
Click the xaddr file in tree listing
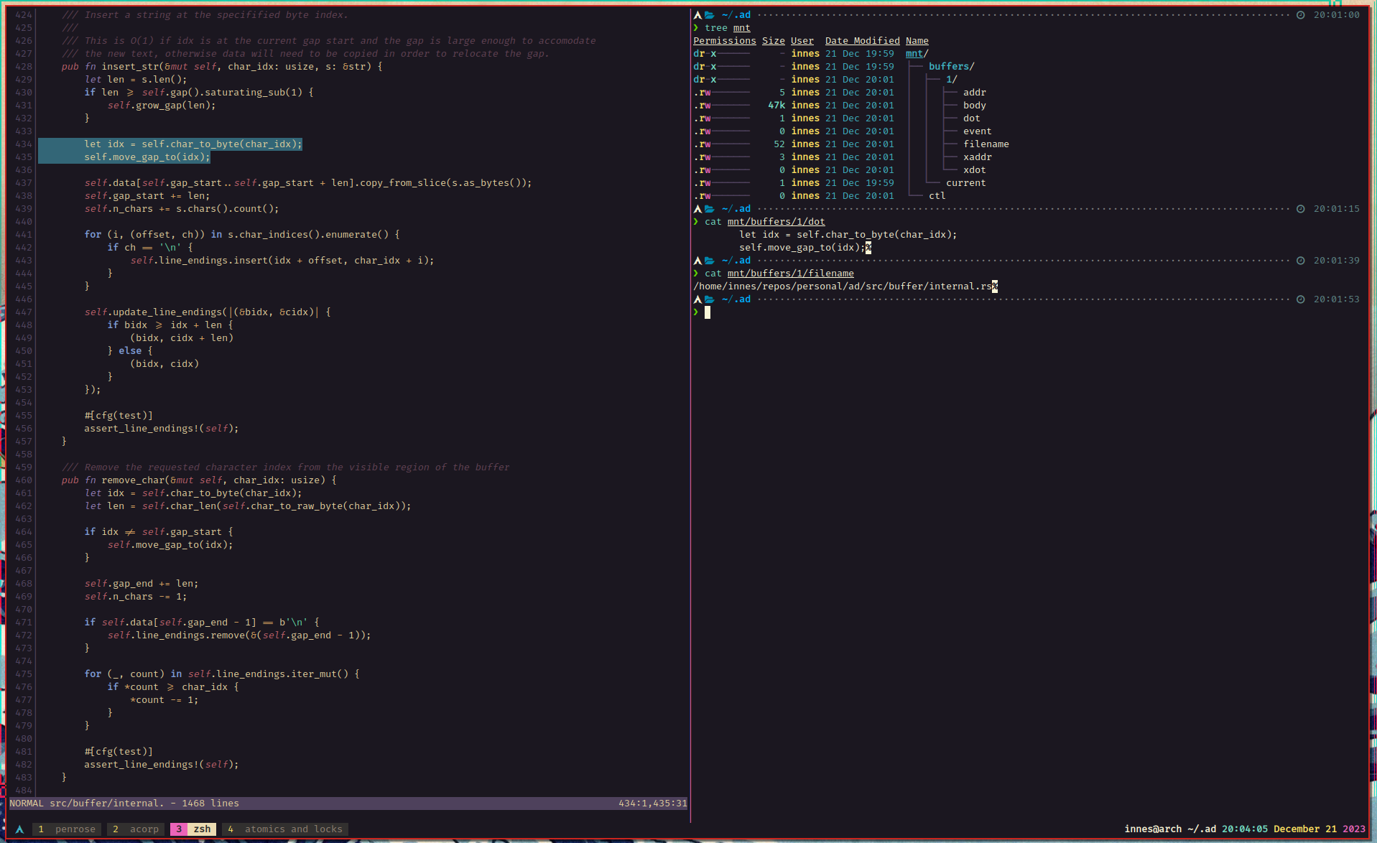pyautogui.click(x=977, y=157)
